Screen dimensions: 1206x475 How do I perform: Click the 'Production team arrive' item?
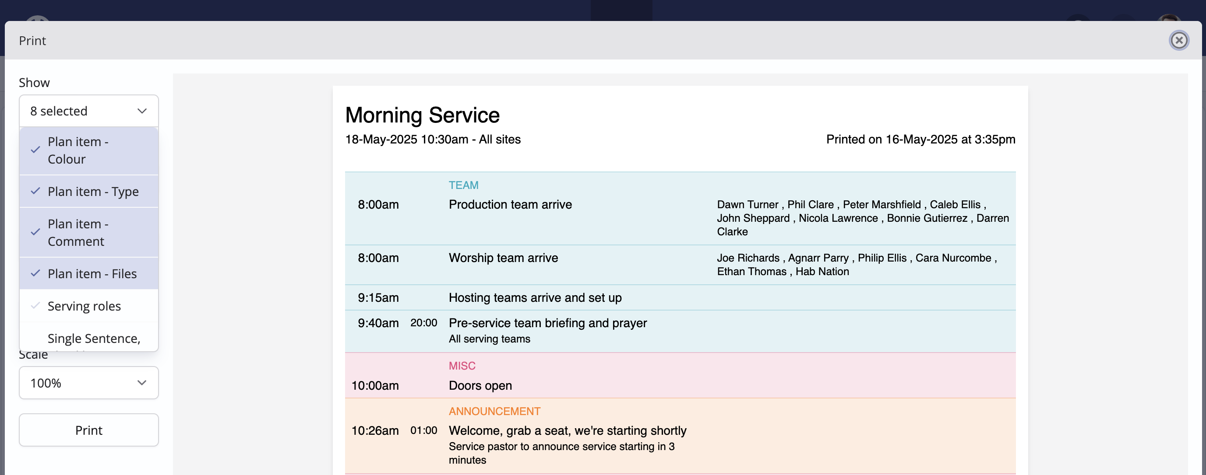[510, 204]
